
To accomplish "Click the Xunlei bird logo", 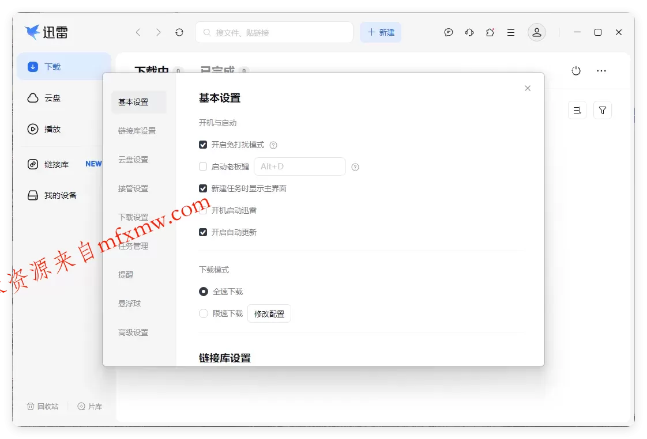I will 32,32.
